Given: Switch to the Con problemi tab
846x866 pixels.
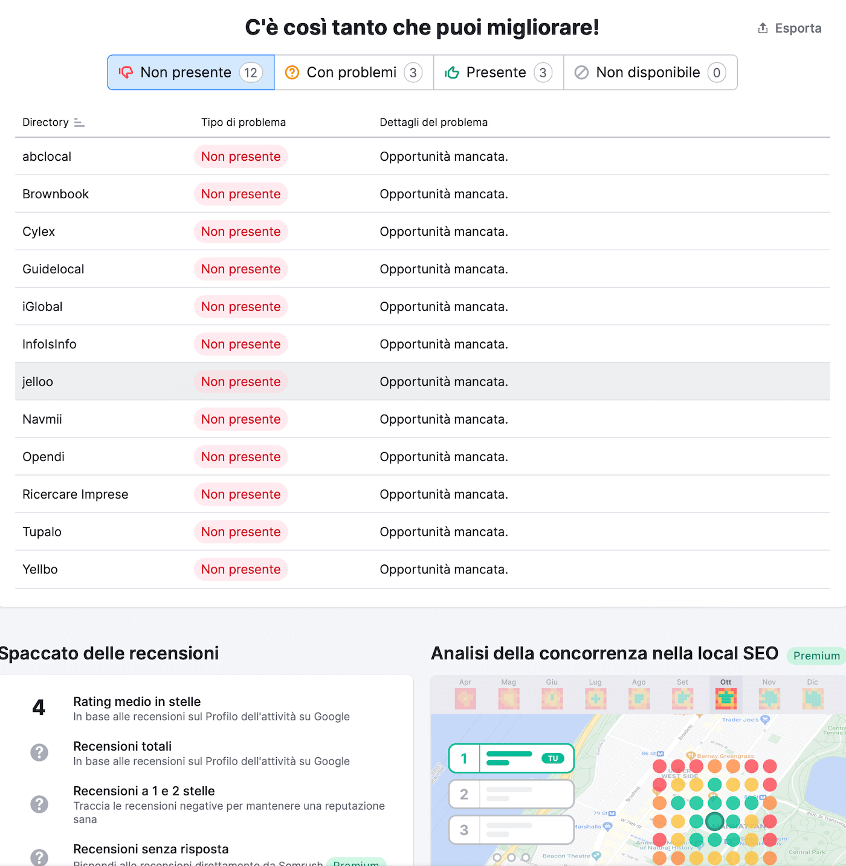Looking at the screenshot, I should 354,73.
